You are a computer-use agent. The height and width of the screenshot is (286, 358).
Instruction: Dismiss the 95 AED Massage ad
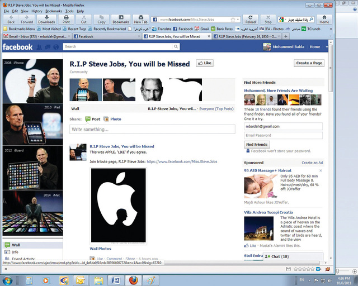point(321,170)
